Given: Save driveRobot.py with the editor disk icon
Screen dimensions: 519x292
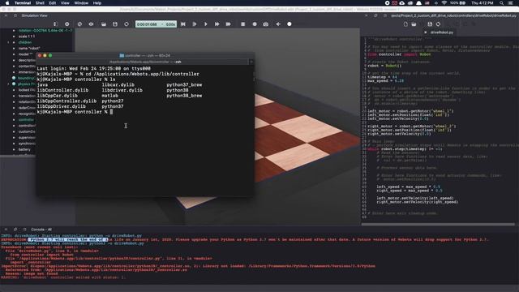Looking at the screenshot, I should coord(430,24).
